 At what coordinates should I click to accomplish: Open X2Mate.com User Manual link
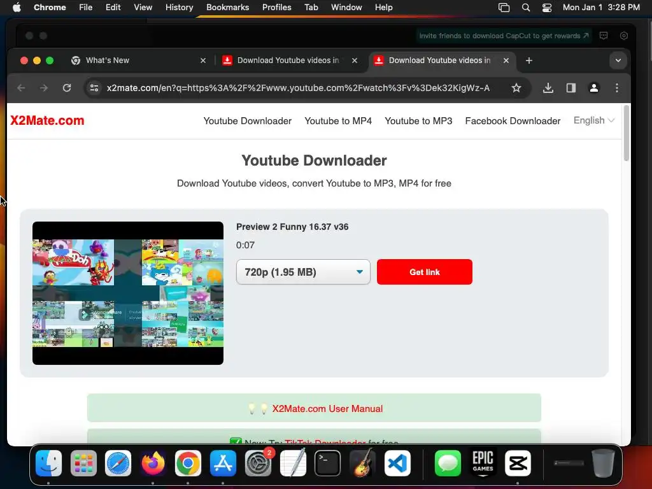327,409
